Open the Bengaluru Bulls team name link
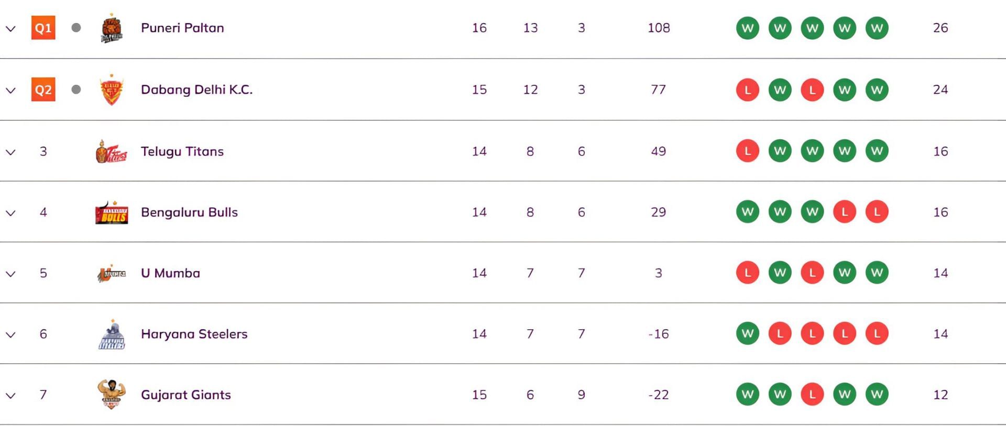The image size is (1006, 426). (x=189, y=212)
